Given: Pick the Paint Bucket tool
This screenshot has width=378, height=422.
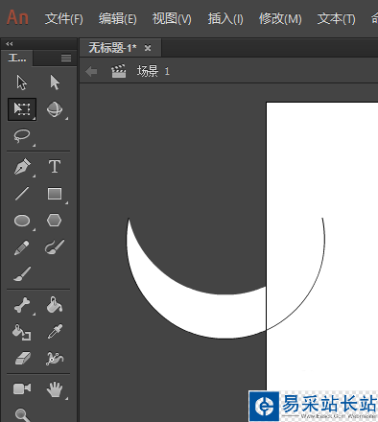Looking at the screenshot, I should pos(55,305).
